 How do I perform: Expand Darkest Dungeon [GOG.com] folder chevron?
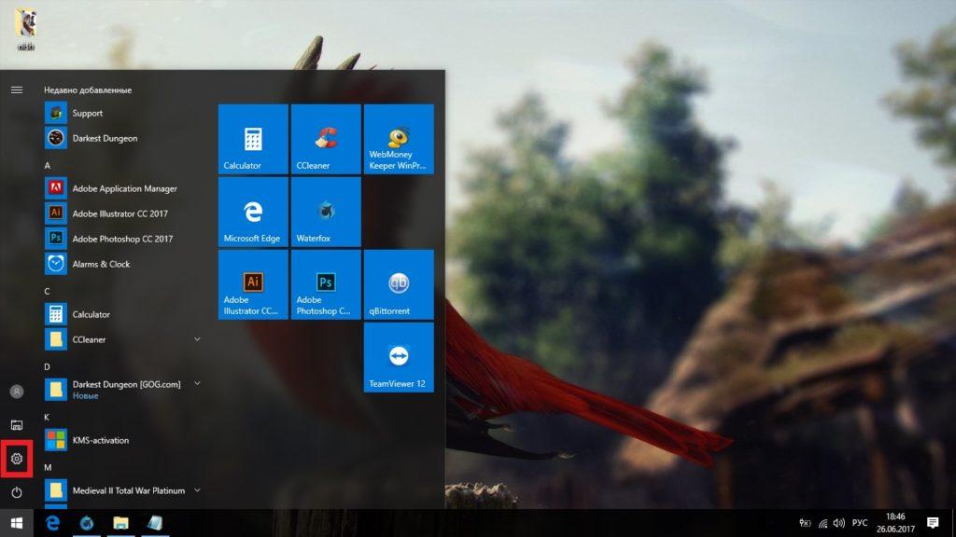[x=197, y=383]
